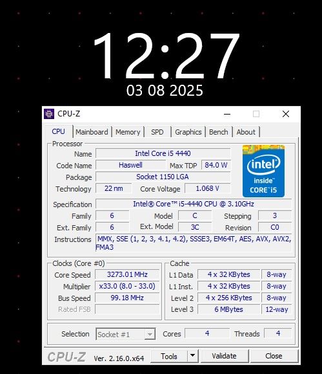Click the Socket 1150 LGA package value
Viewport: 322px width, 374px height.
point(163,177)
